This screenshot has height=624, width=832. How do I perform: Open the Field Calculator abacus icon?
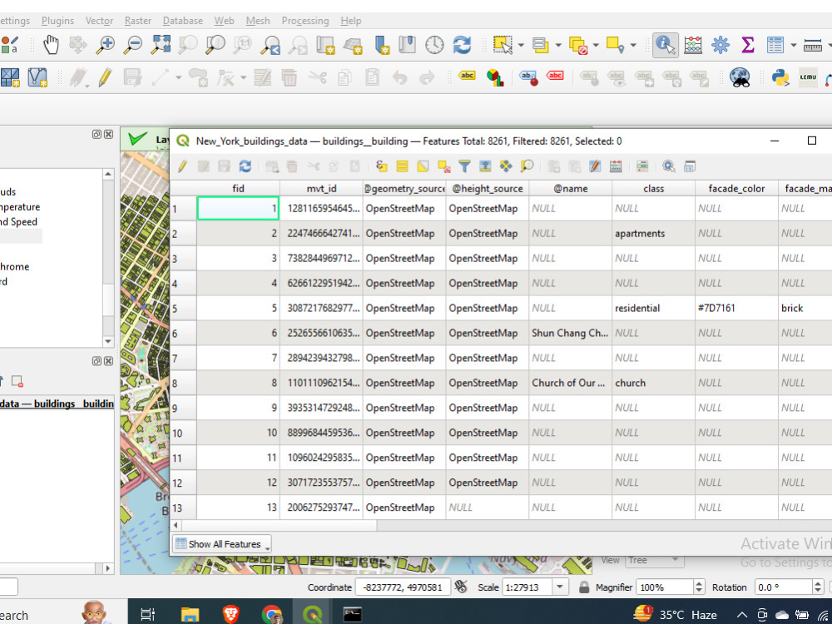(x=693, y=45)
